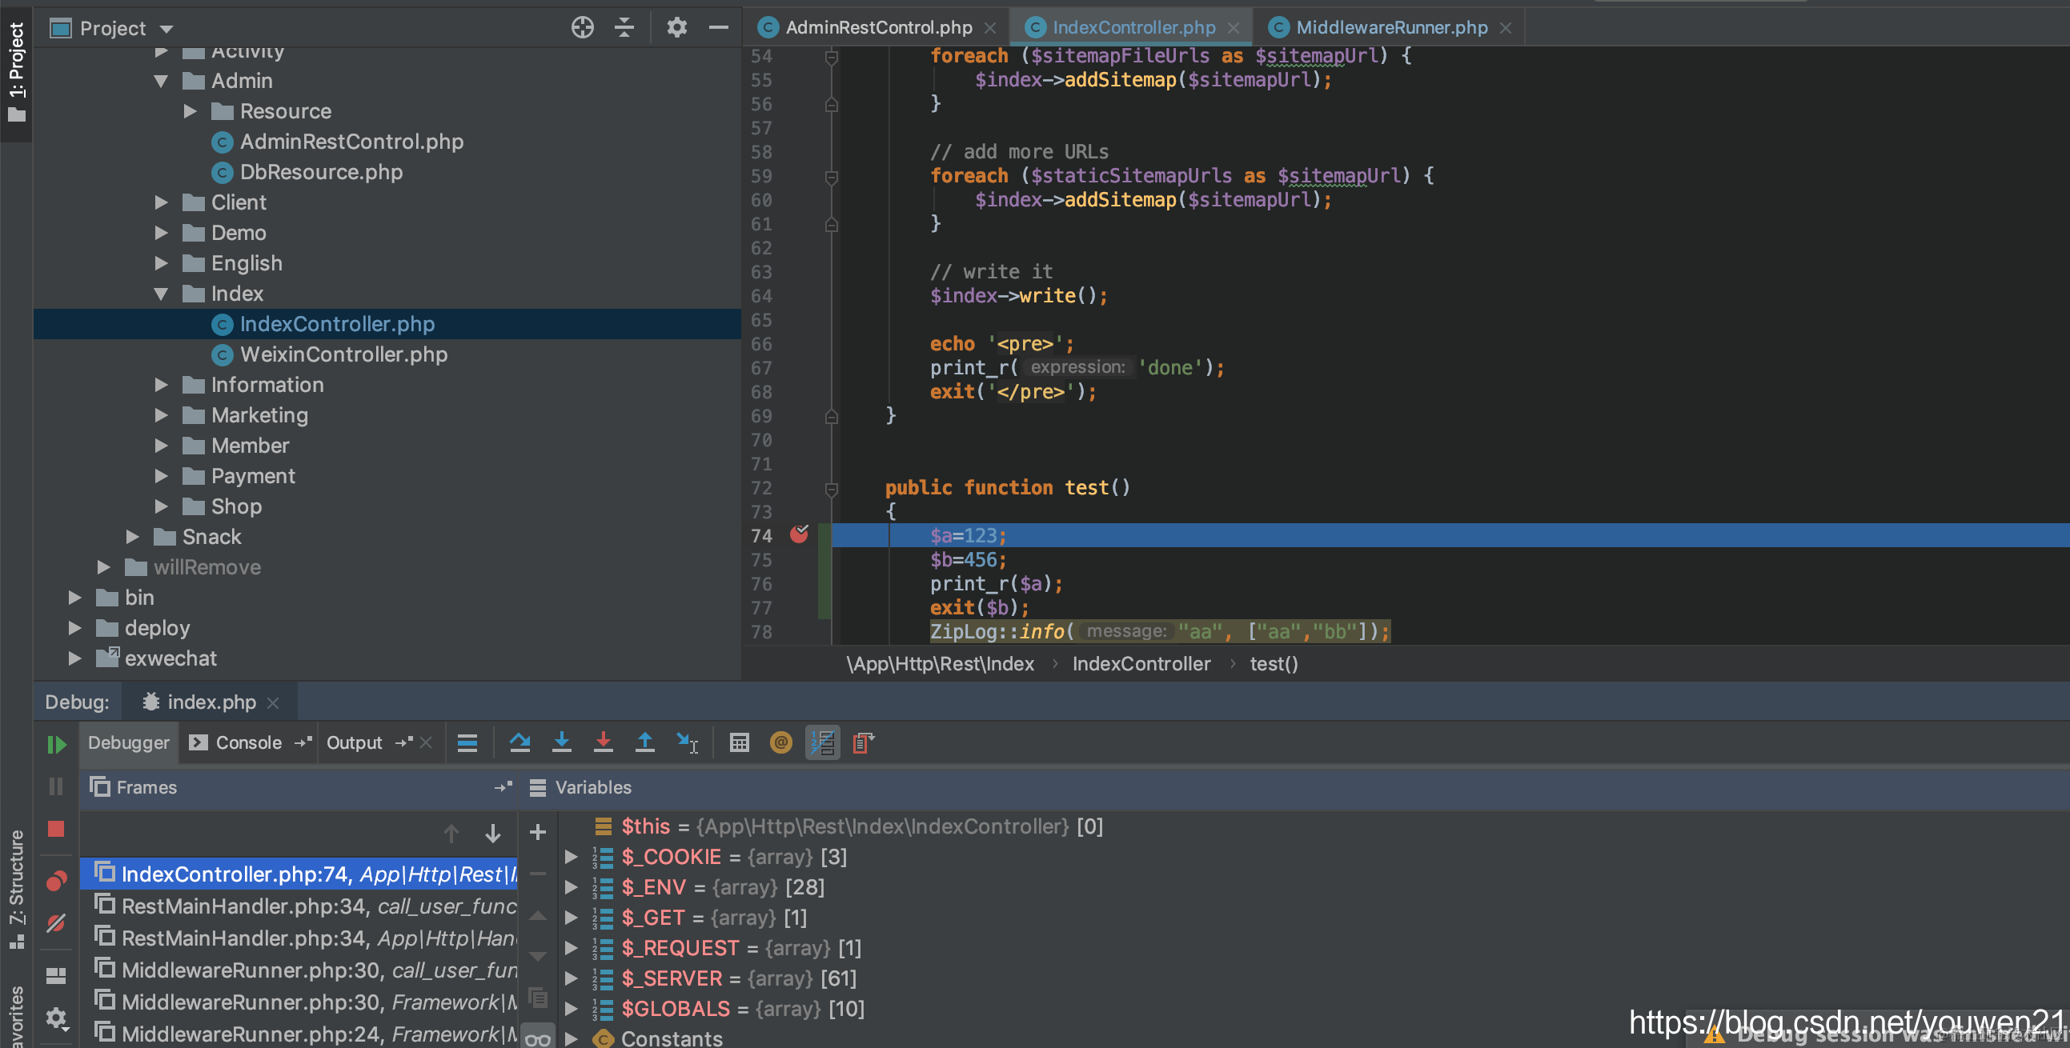The width and height of the screenshot is (2070, 1048).
Task: Toggle mute breakpoints icon
Action: tap(55, 922)
